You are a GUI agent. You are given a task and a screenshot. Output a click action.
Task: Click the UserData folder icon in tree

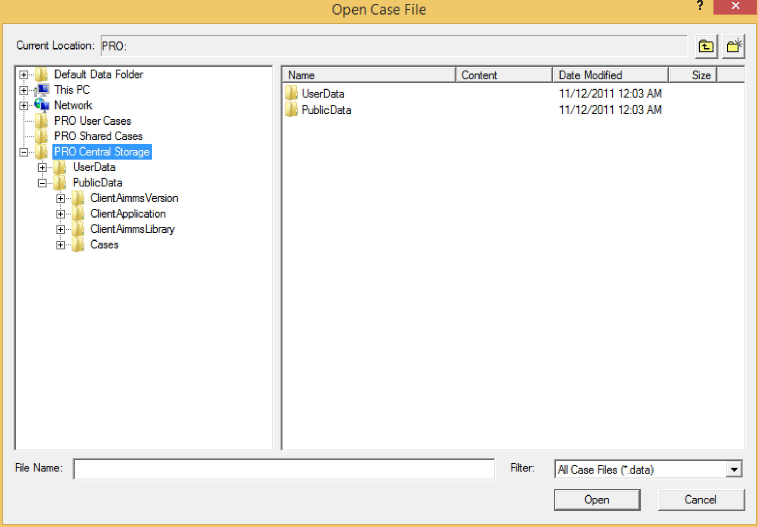point(60,167)
